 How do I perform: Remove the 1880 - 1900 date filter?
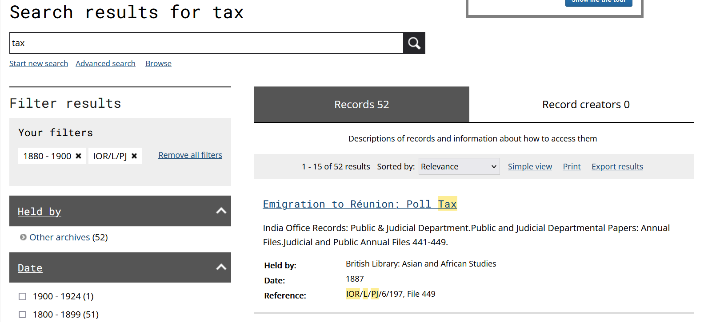78,156
